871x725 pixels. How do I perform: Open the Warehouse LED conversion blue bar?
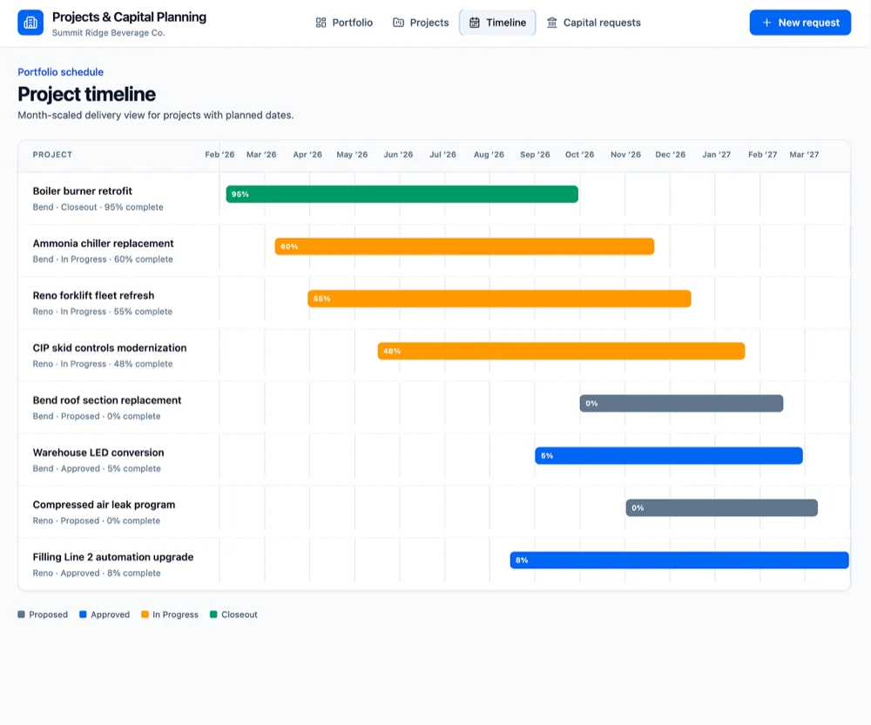669,456
